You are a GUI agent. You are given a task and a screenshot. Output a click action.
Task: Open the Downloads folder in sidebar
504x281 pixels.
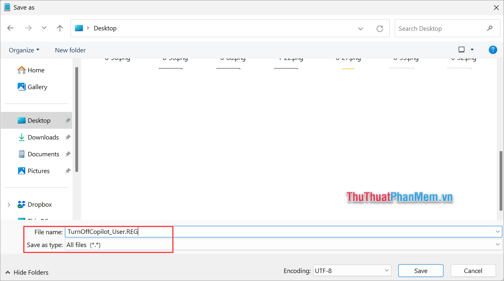tap(42, 137)
